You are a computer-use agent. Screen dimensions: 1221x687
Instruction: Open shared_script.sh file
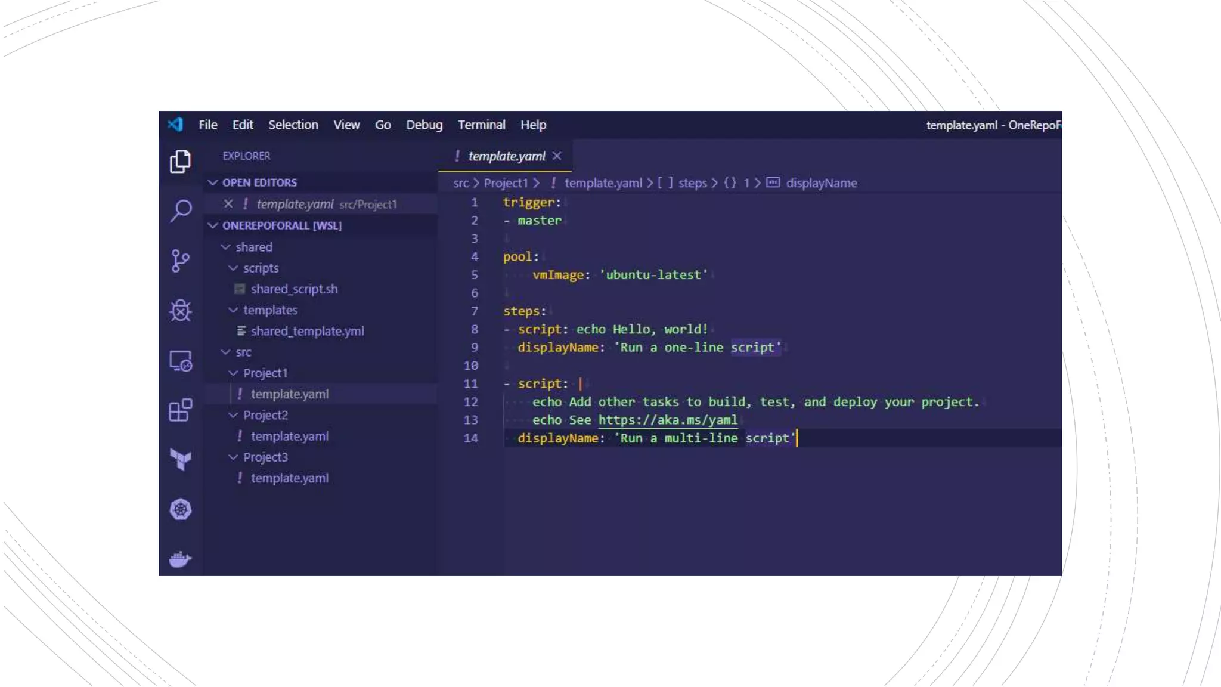294,289
